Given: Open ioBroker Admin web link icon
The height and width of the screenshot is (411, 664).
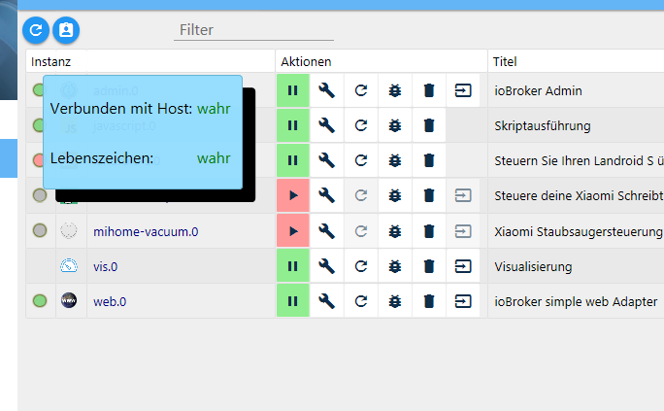Looking at the screenshot, I should coord(463,90).
